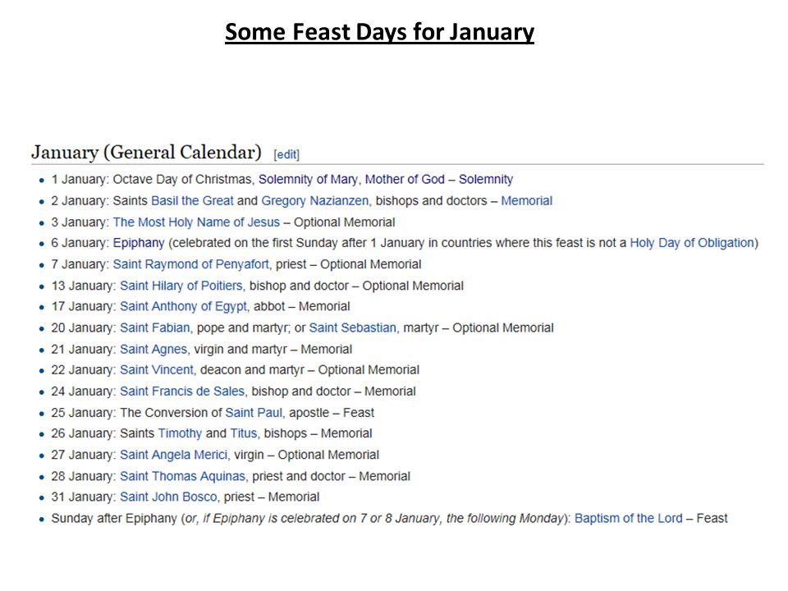This screenshot has height=591, width=788.
Task: Follow the Basil the Great link
Action: pyautogui.click(x=192, y=201)
